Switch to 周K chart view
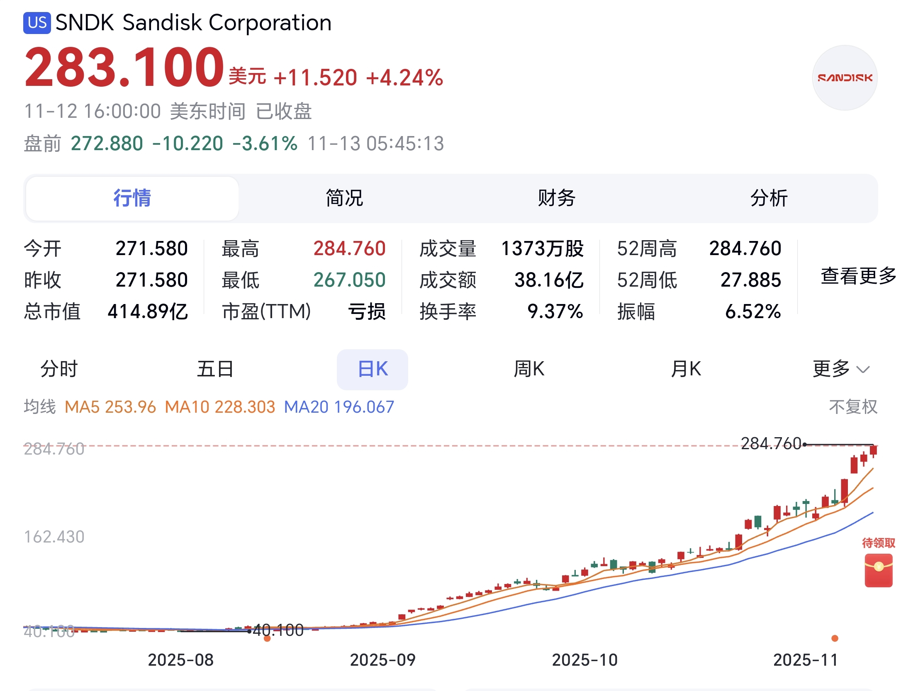Image resolution: width=901 pixels, height=691 pixels. pos(529,369)
